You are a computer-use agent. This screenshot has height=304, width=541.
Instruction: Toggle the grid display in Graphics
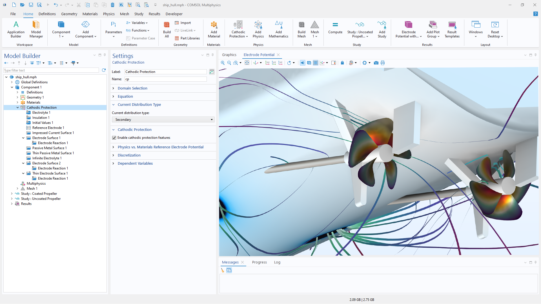[316, 63]
